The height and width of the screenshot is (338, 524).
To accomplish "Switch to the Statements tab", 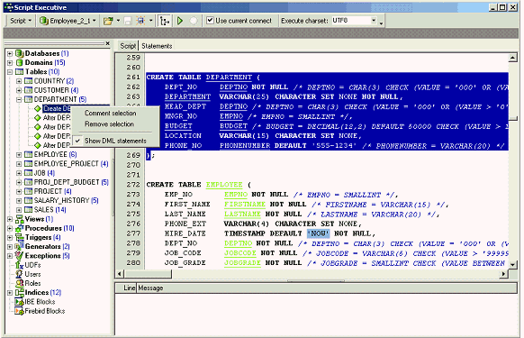I will pyautogui.click(x=157, y=46).
